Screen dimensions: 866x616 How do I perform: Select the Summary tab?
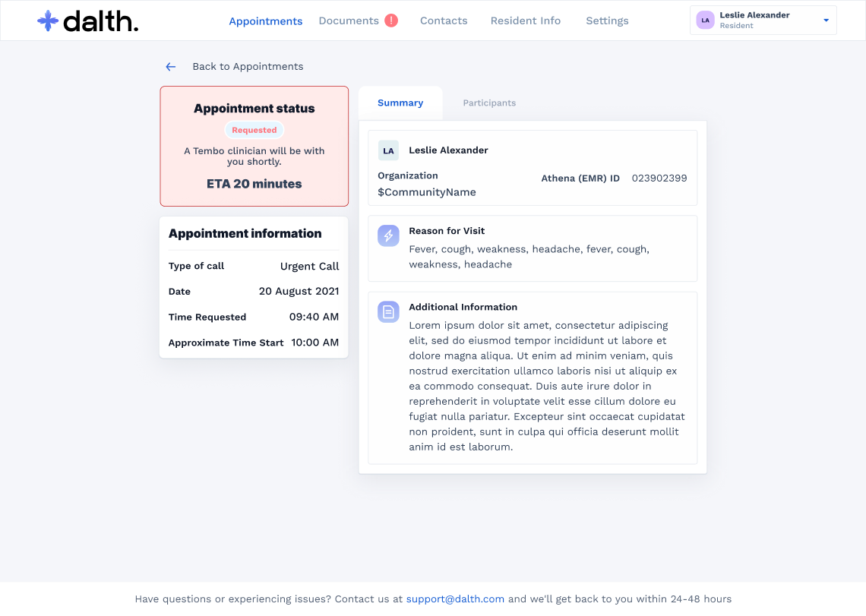[x=400, y=103]
